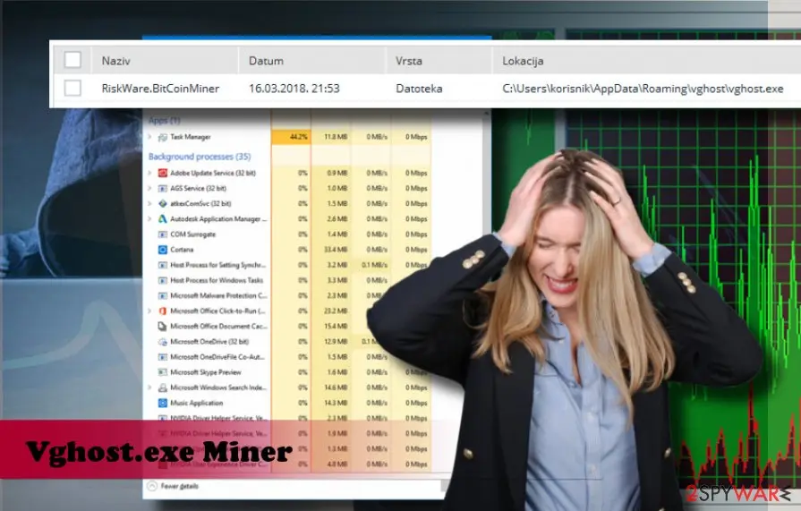Select the Host Process for Setting Synchr name
Image resolution: width=801 pixels, height=511 pixels.
pyautogui.click(x=217, y=265)
